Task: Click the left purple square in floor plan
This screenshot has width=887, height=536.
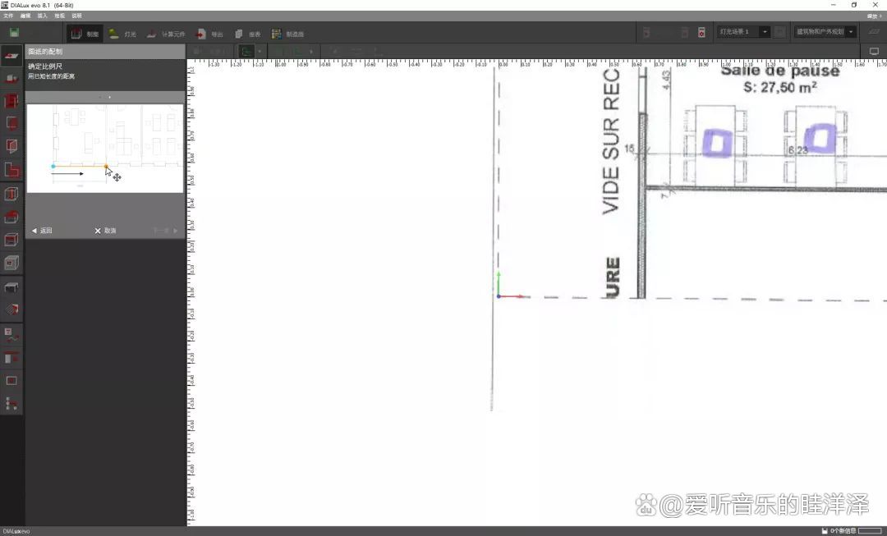Action: click(x=717, y=143)
